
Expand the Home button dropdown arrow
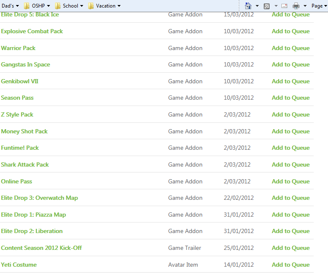point(257,6)
